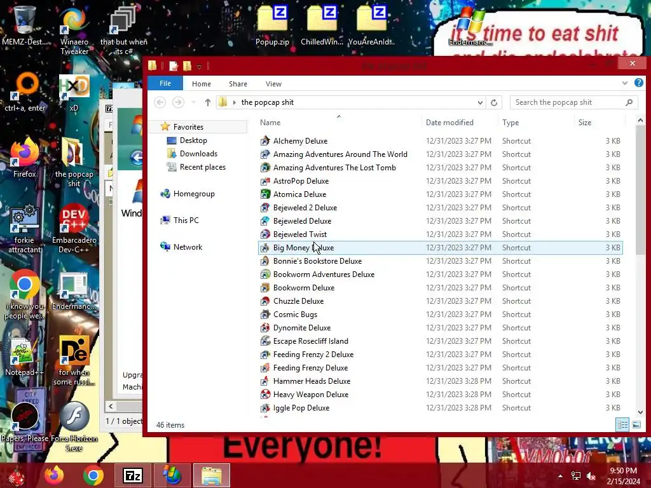Viewport: 651px width, 488px height.
Task: Open the recent locations dropdown arrow
Action: 193,102
